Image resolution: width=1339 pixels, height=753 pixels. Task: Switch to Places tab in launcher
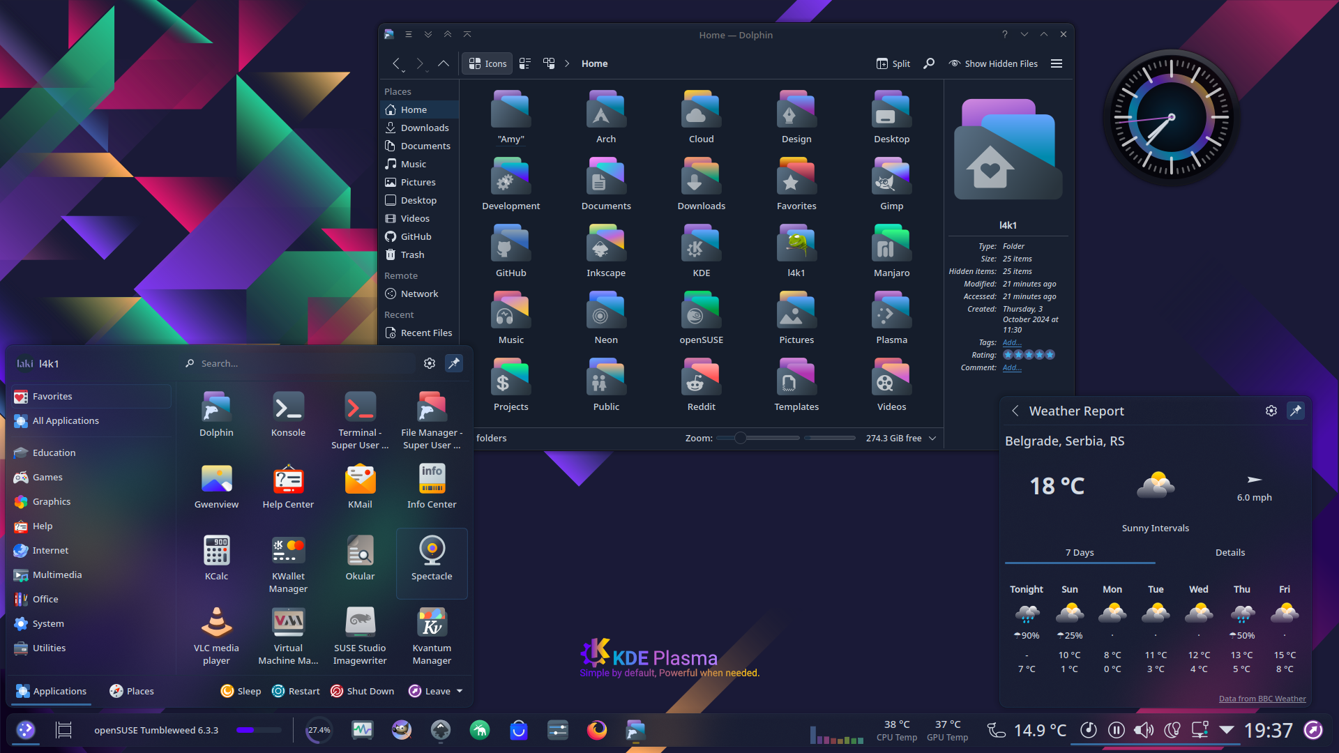[132, 691]
